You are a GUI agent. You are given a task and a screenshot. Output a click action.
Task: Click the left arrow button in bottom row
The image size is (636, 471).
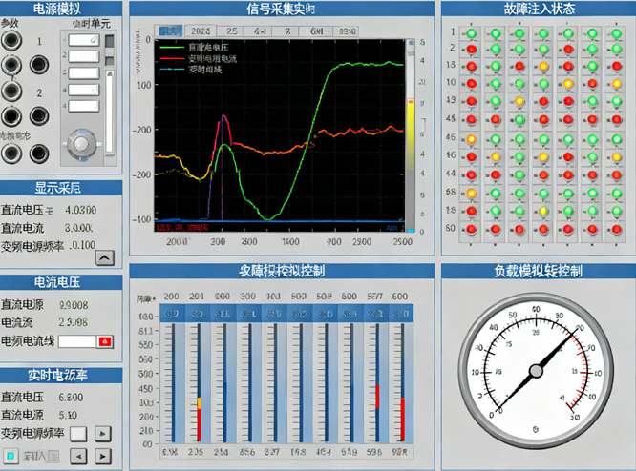[81, 456]
